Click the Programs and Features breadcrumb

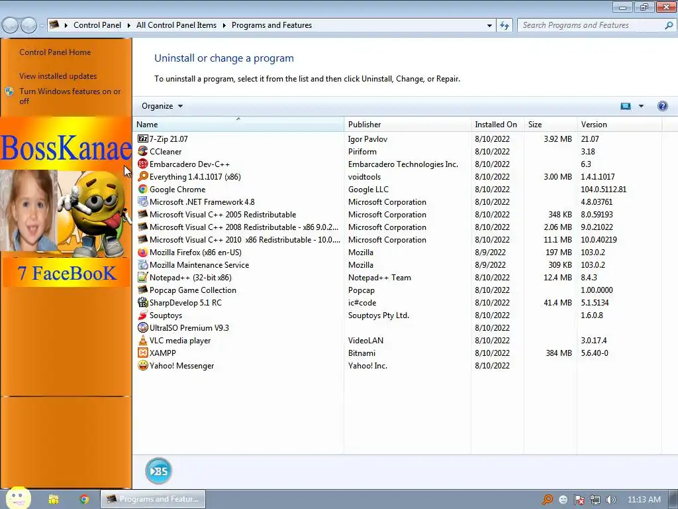(271, 26)
